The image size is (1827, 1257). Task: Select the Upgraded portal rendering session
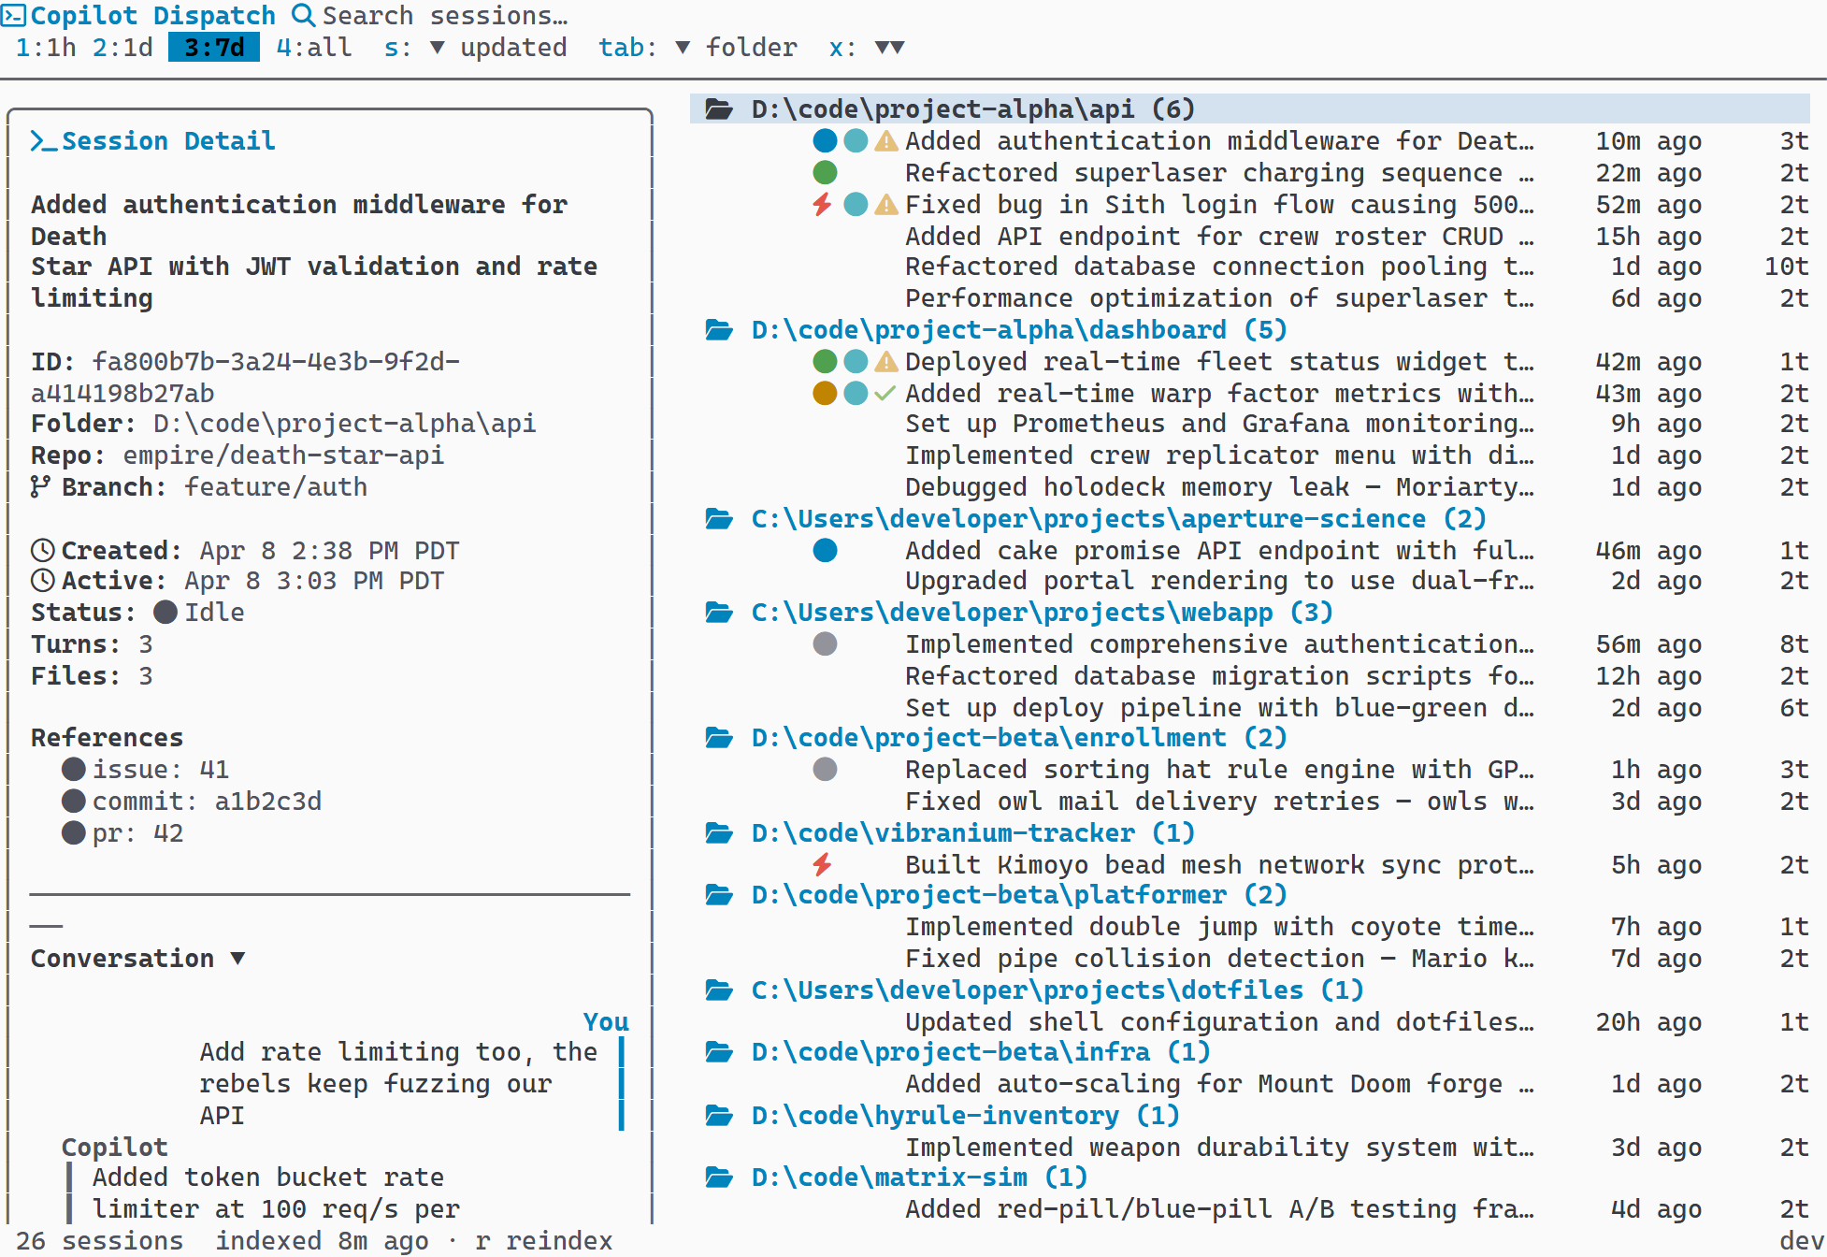[1250, 580]
